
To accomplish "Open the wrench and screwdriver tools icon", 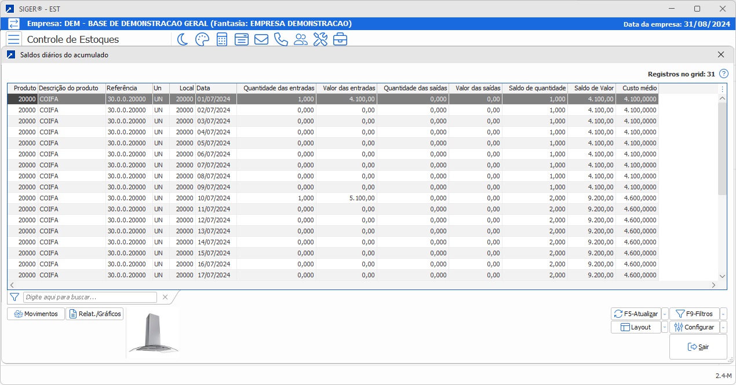I will (x=320, y=39).
